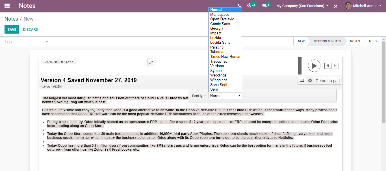
Task: Click Return to pad button
Action: pyautogui.click(x=328, y=81)
